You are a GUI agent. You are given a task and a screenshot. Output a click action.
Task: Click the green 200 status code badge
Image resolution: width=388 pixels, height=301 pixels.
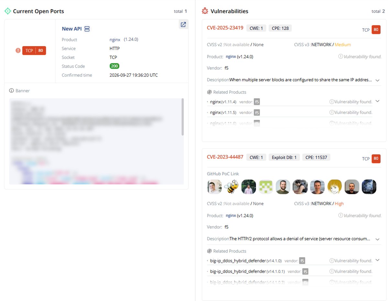(x=114, y=66)
